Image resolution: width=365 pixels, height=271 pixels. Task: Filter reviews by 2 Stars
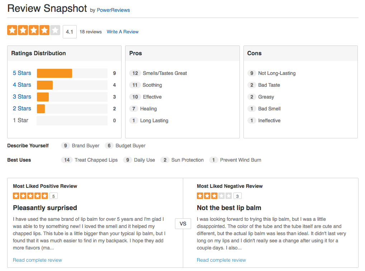tap(22, 109)
